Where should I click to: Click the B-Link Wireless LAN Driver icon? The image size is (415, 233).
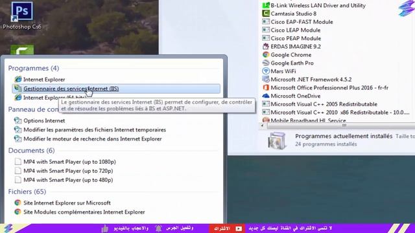click(266, 5)
